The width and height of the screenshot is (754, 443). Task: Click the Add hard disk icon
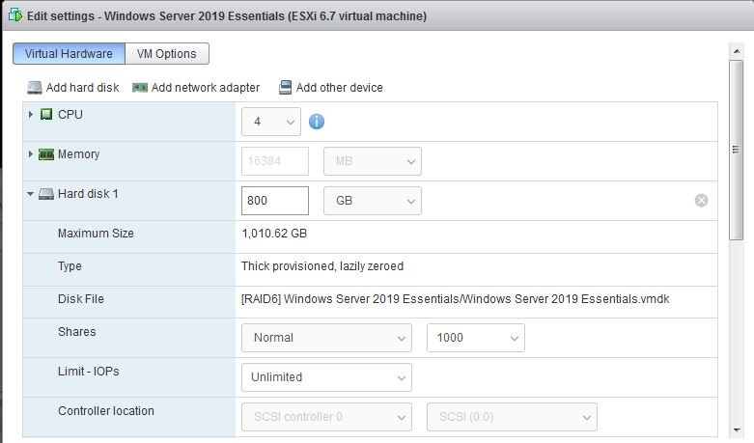[35, 88]
